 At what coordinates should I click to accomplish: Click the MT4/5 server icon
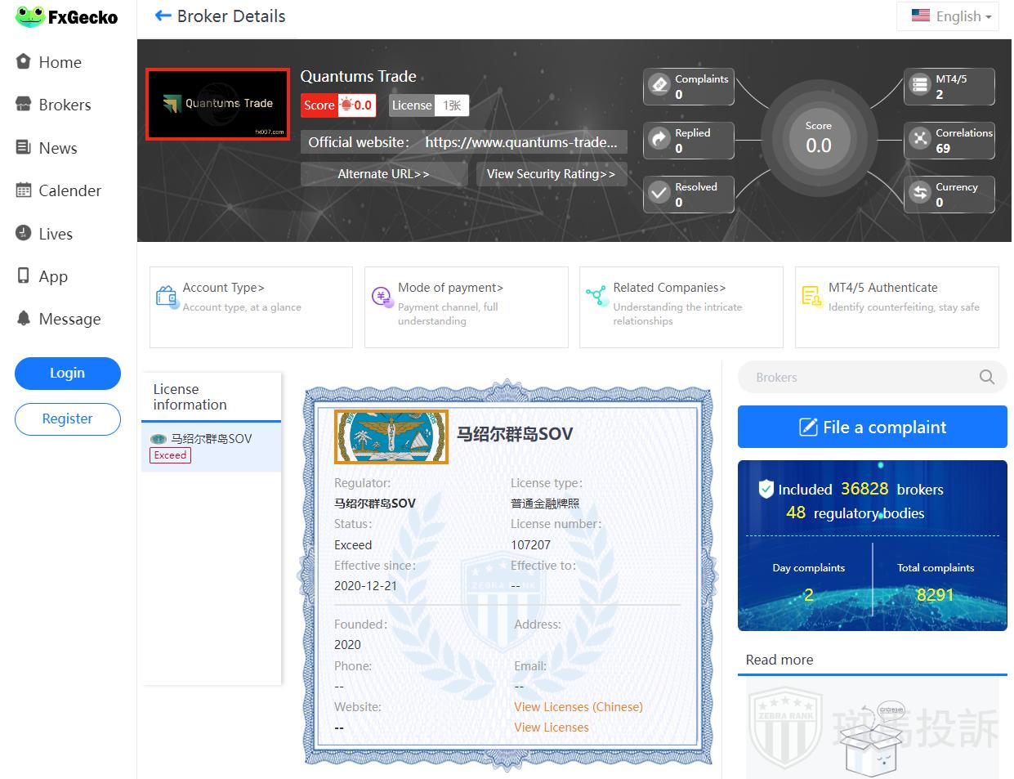point(920,85)
